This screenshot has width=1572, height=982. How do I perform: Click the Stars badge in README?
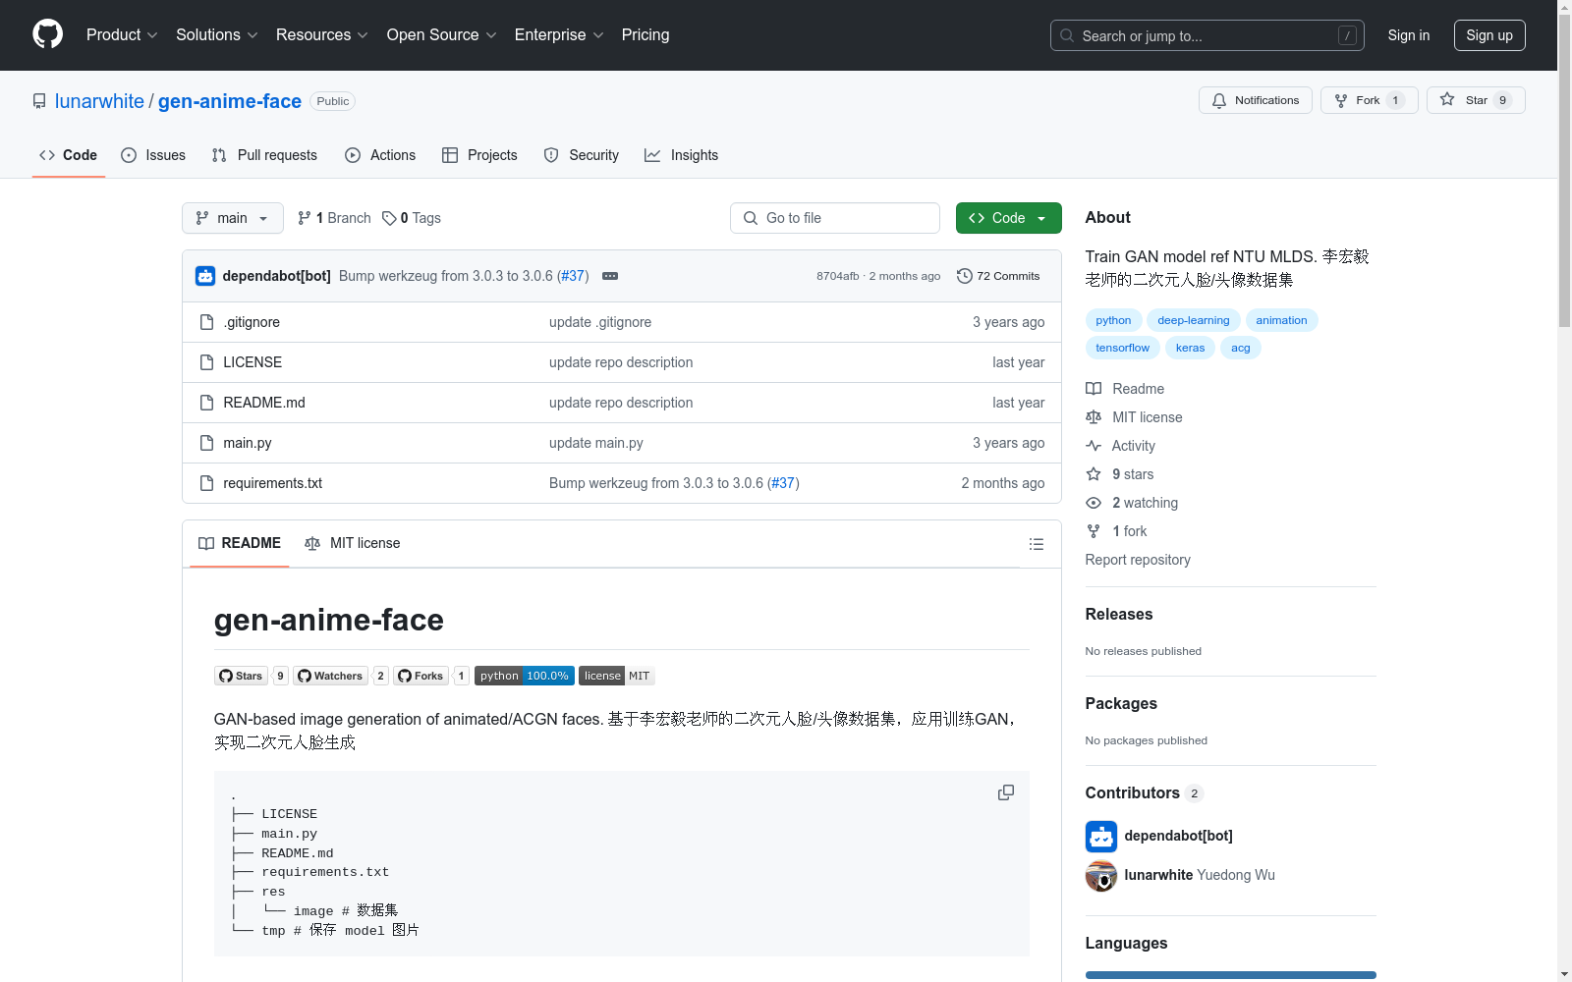(252, 676)
